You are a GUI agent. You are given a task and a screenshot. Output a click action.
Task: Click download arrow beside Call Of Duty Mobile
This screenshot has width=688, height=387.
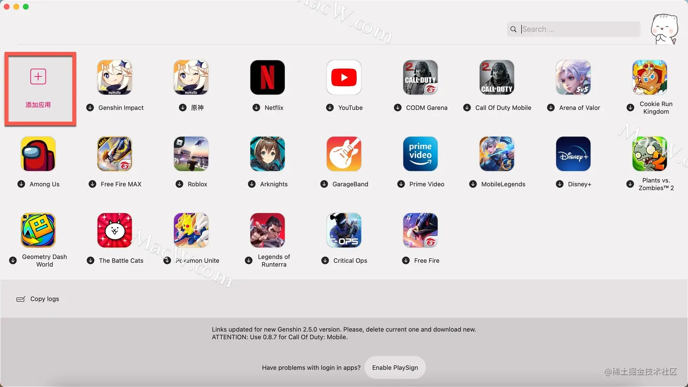tap(467, 108)
